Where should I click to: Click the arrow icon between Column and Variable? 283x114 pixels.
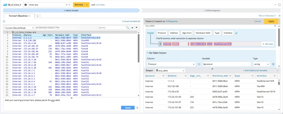pyautogui.click(x=199, y=64)
